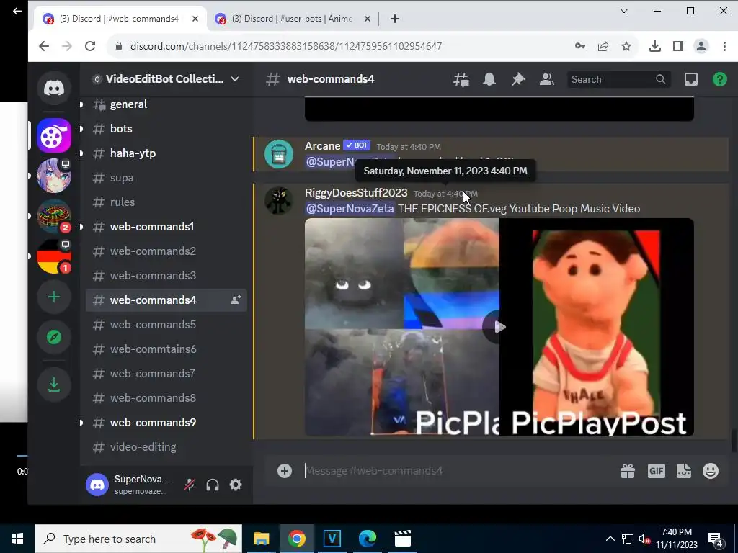Open the bots channel
738x553 pixels.
click(166, 129)
